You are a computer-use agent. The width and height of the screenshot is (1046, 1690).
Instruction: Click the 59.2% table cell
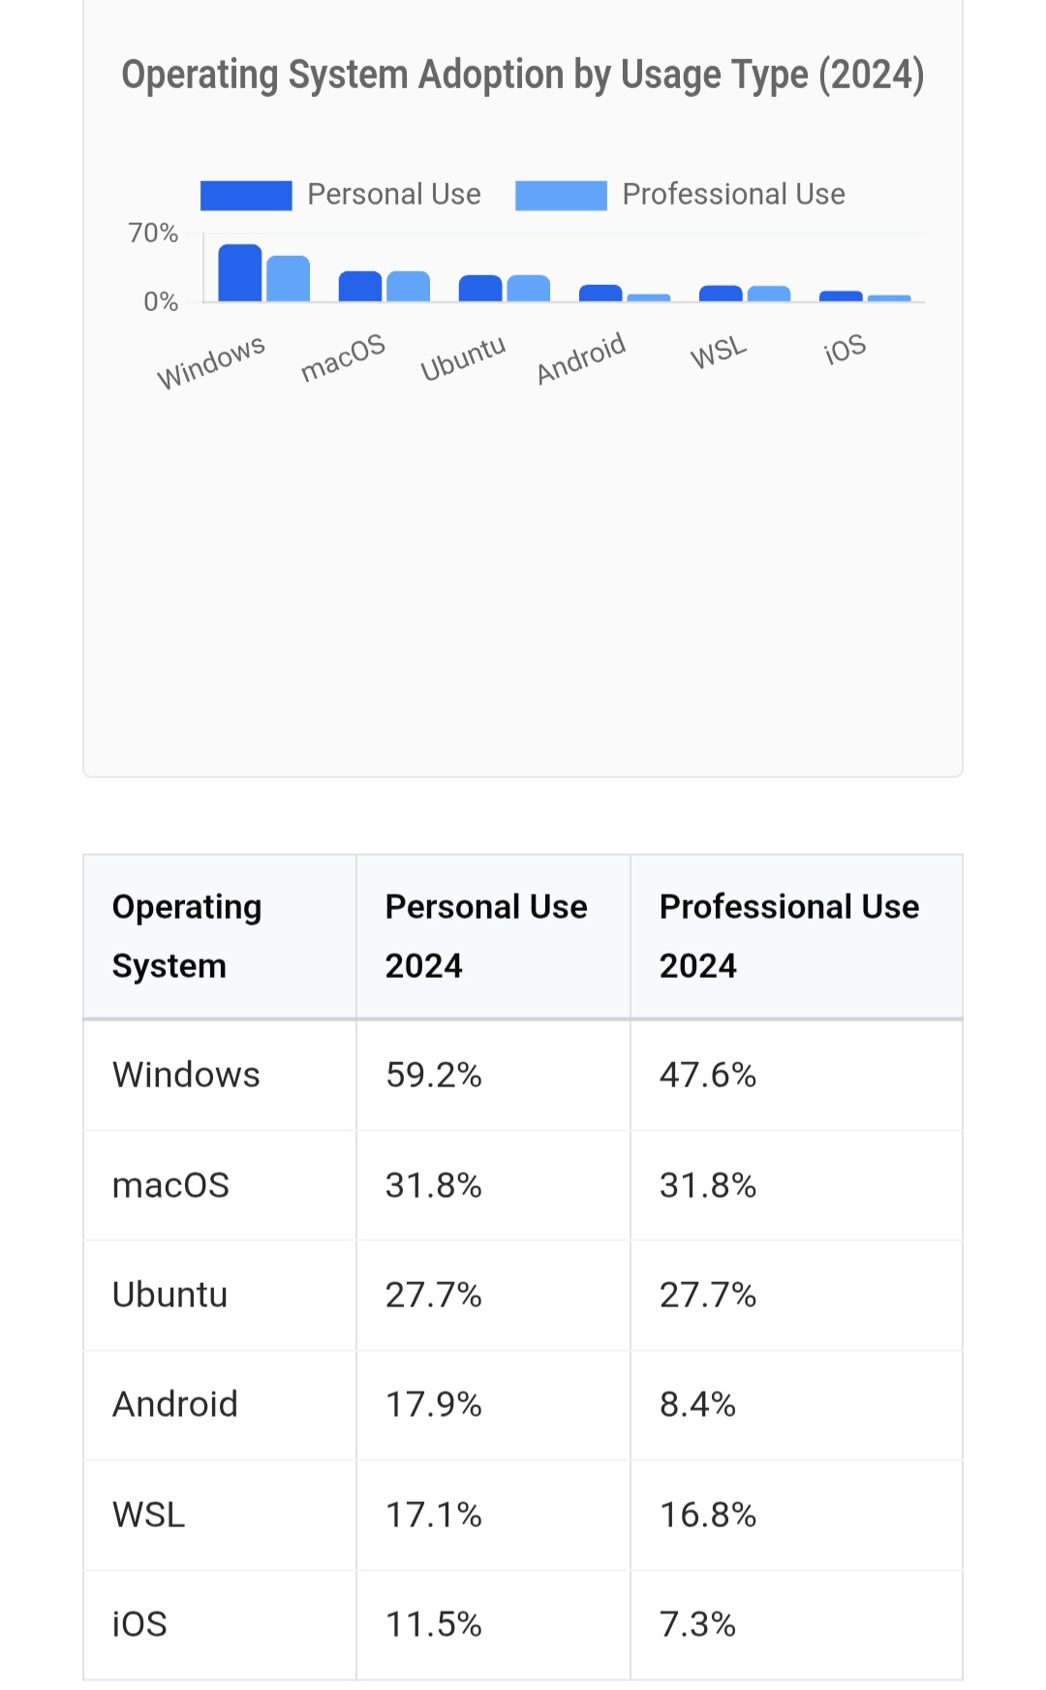(434, 1075)
